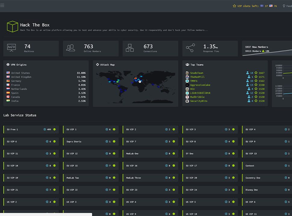Image resolution: width=292 pixels, height=216 pixels.
Task: Click the 'Netherlands' origin row
Action: coord(46,89)
